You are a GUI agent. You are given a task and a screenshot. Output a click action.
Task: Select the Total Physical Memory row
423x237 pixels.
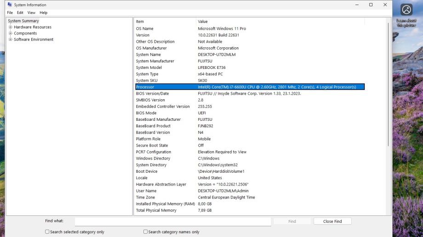(250, 210)
